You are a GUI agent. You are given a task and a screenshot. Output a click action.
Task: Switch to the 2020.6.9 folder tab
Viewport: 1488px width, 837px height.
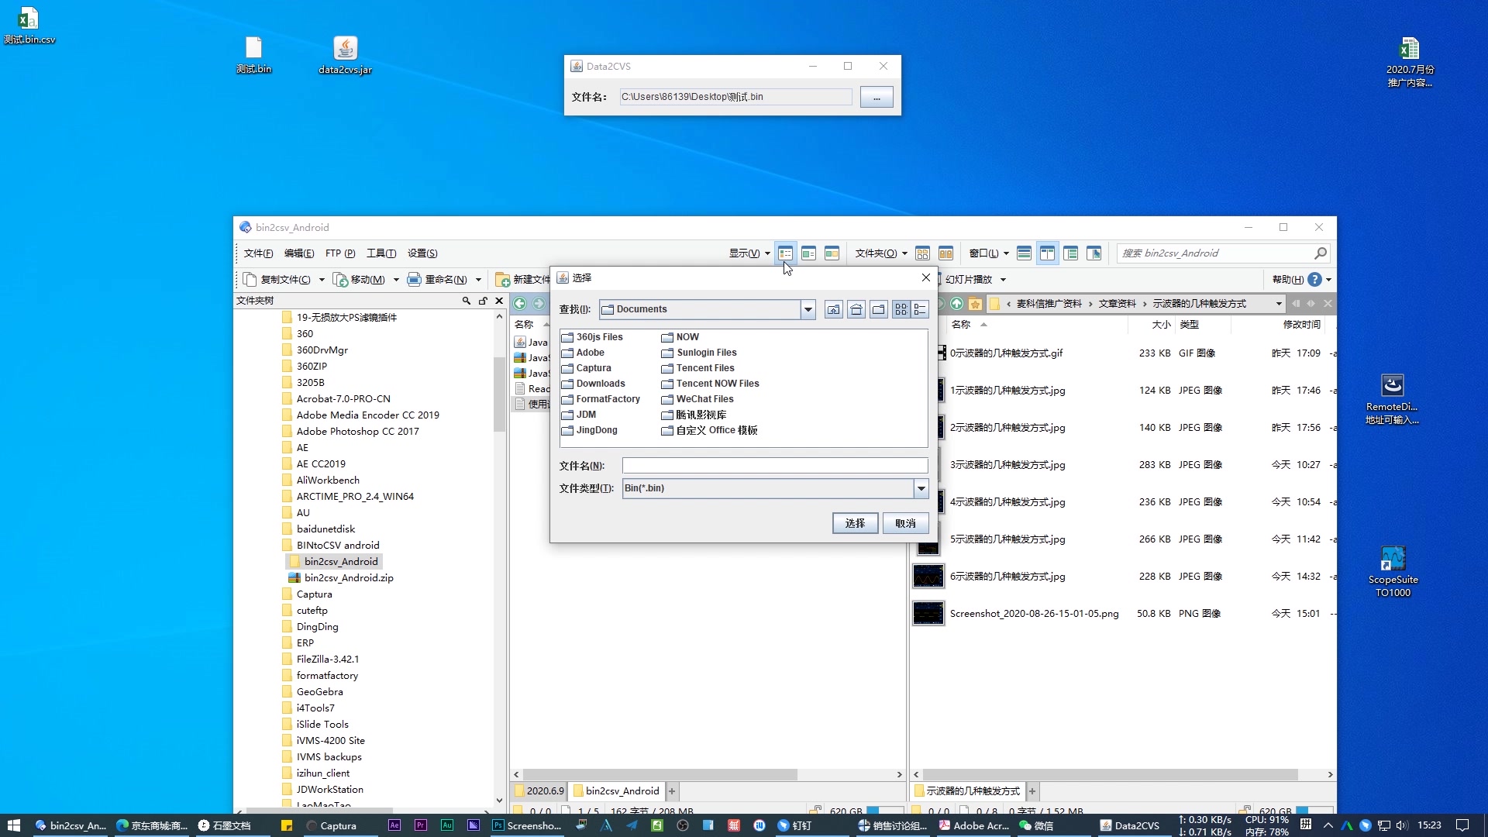[x=539, y=791]
